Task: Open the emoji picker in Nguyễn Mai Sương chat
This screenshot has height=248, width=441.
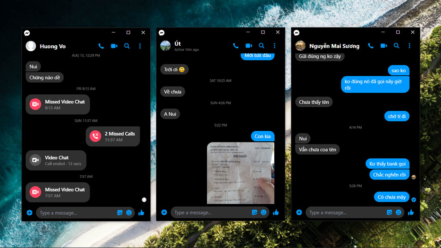Action: coord(398,212)
